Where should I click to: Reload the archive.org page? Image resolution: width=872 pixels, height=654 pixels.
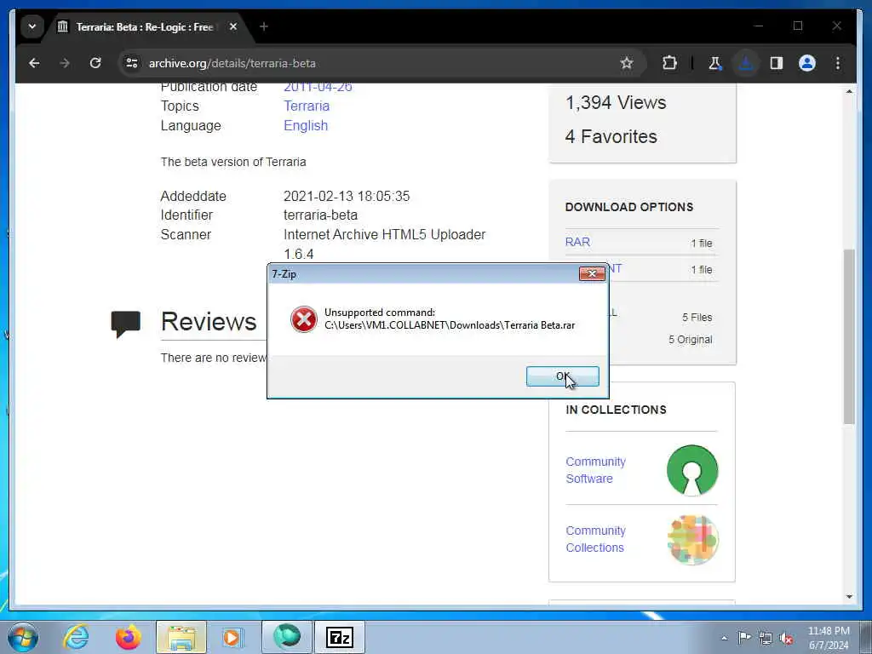(95, 63)
